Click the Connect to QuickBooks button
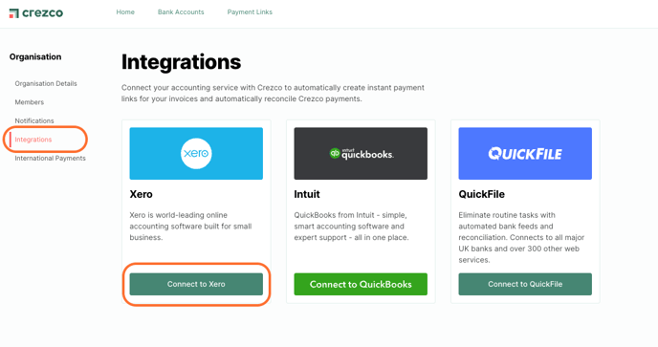Viewport: 658px width, 347px height. 361,284
